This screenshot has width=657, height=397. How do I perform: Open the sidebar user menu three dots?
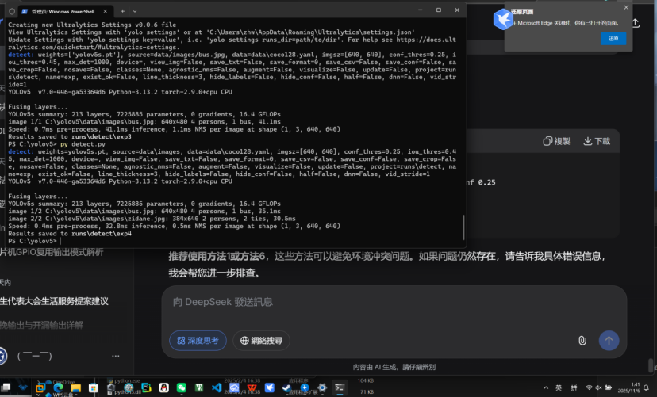(116, 356)
